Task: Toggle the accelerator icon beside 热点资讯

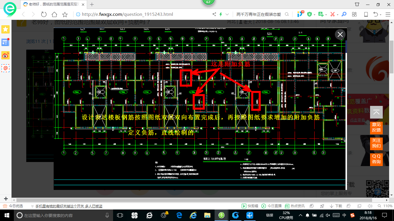Action: pos(312,206)
